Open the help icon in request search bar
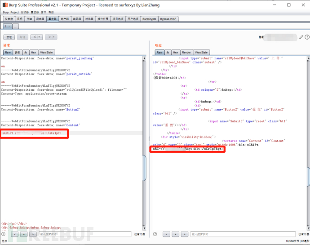The width and height of the screenshot is (310, 245). coord(3,234)
